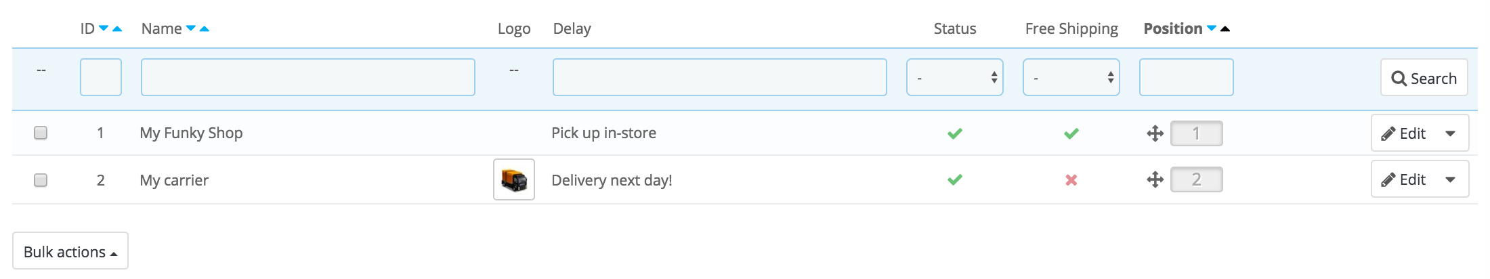Viewport: 1490px width, 279px height.
Task: Toggle My carrier status checkmark
Action: [955, 179]
